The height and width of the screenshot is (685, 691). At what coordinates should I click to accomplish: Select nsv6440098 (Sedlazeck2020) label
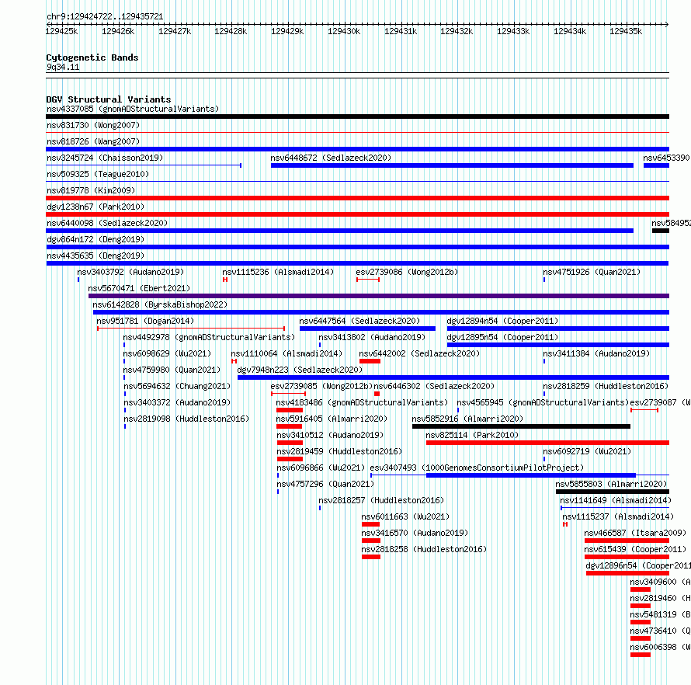pyautogui.click(x=107, y=223)
